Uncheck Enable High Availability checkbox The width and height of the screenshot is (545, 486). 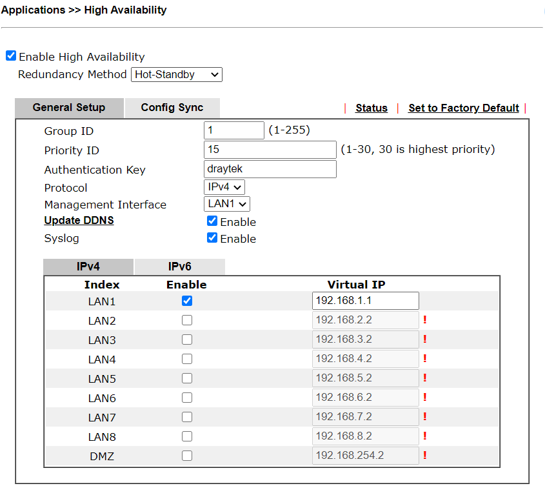pyautogui.click(x=11, y=56)
